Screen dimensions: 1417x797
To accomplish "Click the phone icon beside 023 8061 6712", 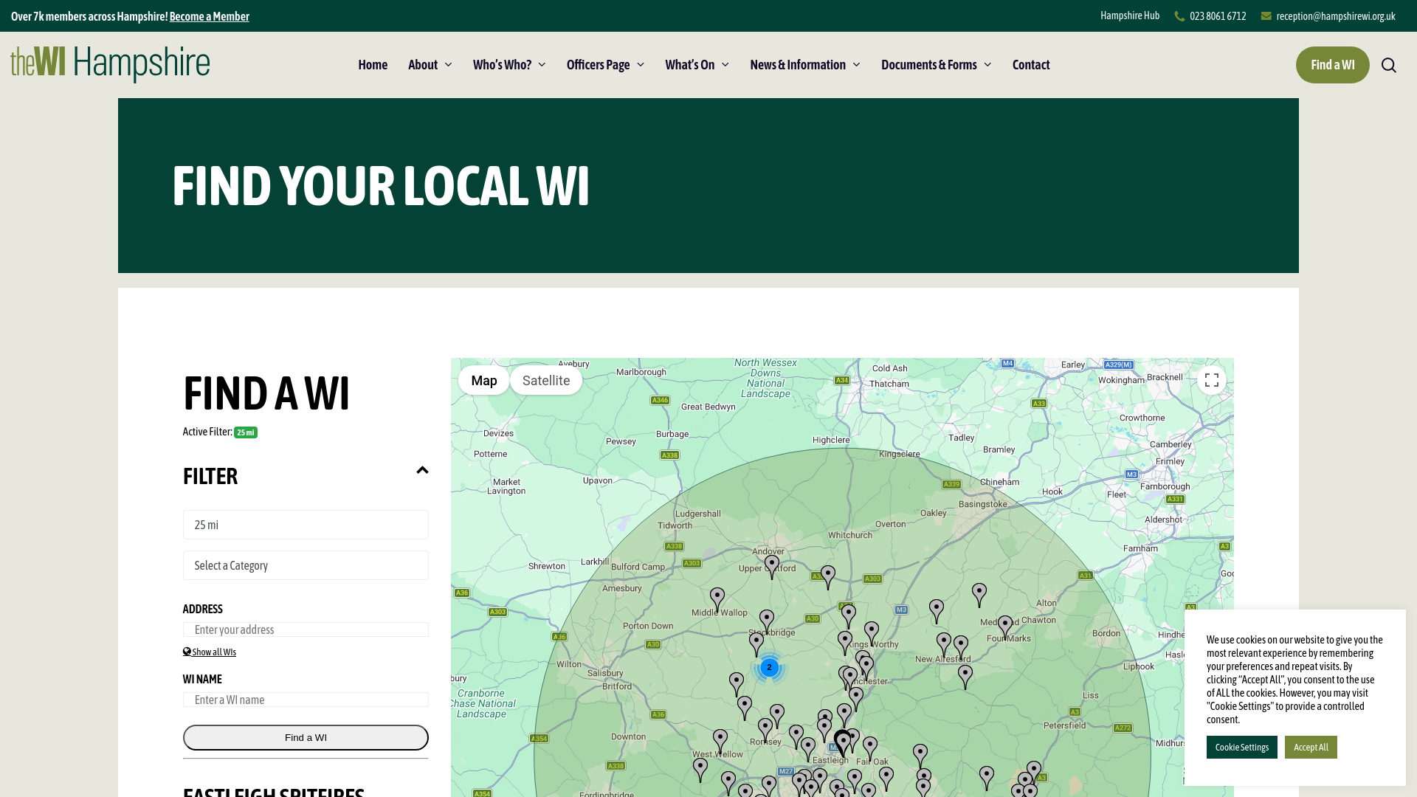I will pos(1179,16).
